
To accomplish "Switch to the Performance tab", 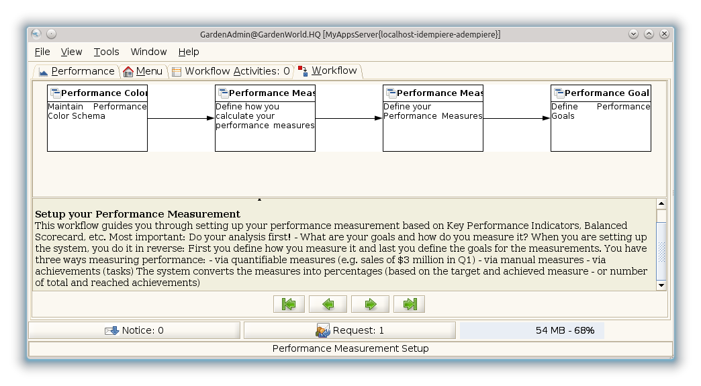I will tap(77, 71).
